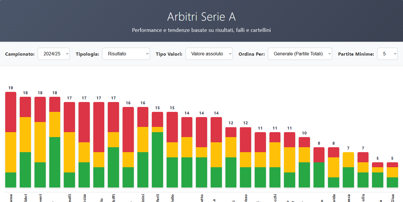Open the Partite Minime dropdown set to 5
The height and width of the screenshot is (202, 403).
[x=387, y=54]
